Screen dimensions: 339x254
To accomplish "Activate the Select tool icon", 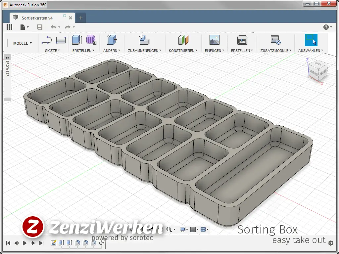I will tap(311, 40).
